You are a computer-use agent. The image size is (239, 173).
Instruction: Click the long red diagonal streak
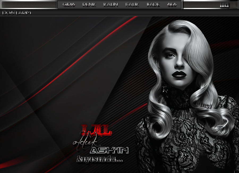pos(80,59)
